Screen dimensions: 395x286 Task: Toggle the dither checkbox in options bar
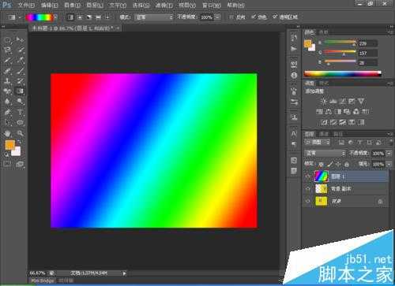pos(254,17)
